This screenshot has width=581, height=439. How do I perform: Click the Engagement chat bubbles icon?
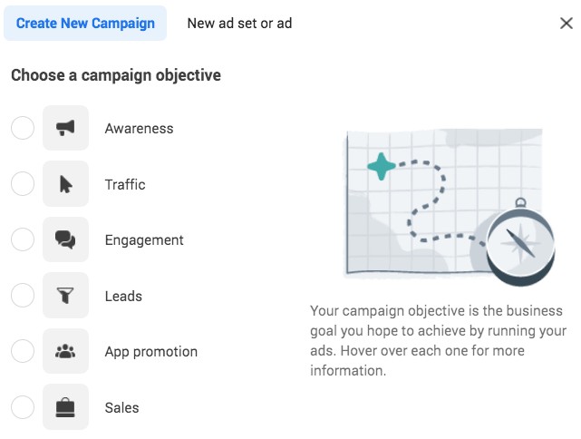65,239
